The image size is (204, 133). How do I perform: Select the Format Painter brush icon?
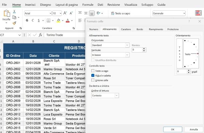pyautogui.click(x=14, y=23)
